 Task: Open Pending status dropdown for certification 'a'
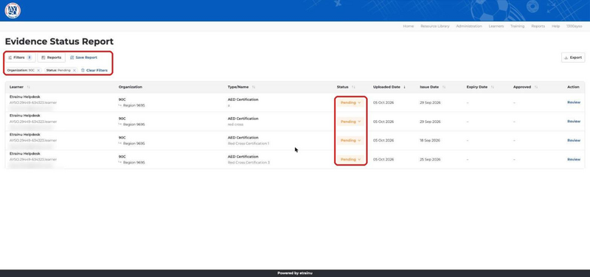point(351,102)
